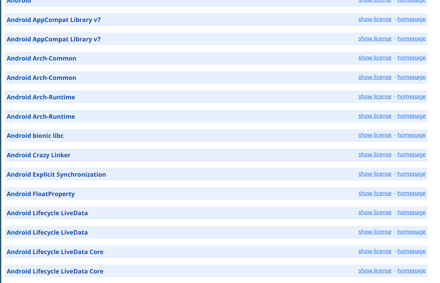Visit homepage for Android Explicit Synchronization
440x283 pixels.
point(411,174)
